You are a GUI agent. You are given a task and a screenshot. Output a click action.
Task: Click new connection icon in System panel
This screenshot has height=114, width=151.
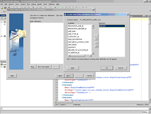(x=2, y=18)
